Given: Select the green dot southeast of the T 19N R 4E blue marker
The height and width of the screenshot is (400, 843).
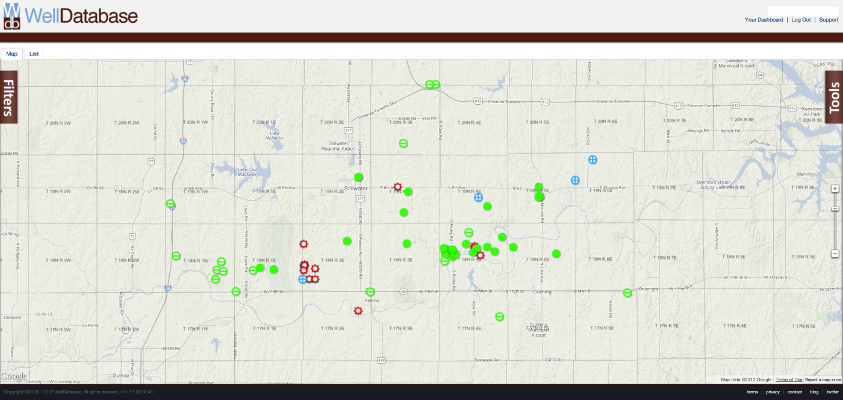Looking at the screenshot, I should tap(487, 206).
